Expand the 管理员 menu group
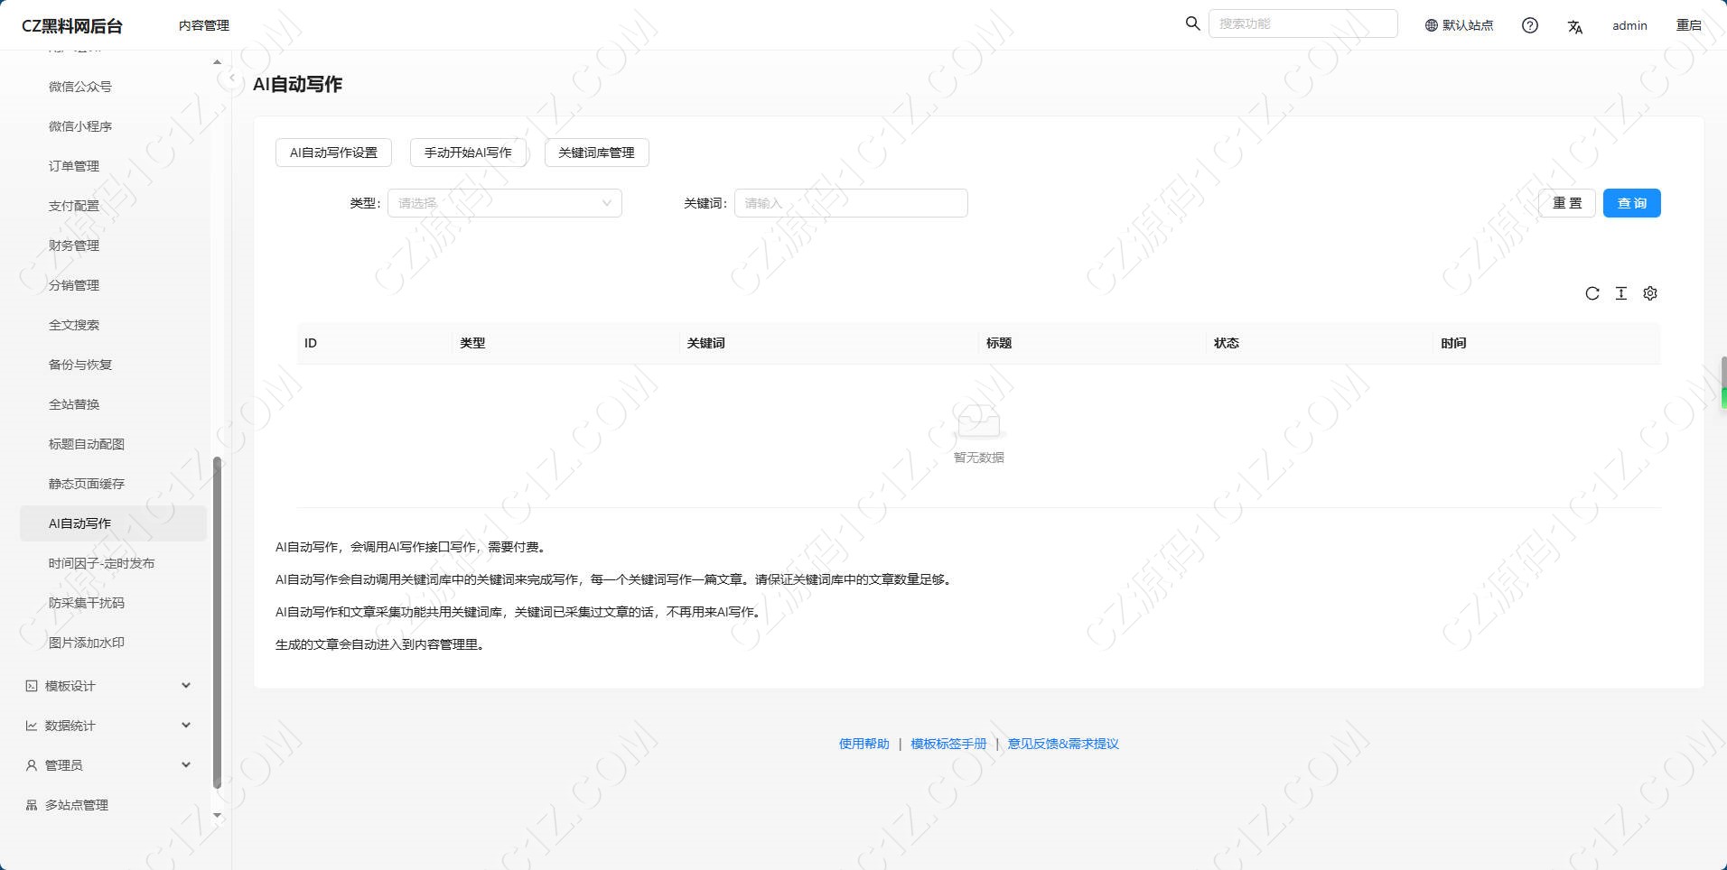The width and height of the screenshot is (1727, 870). (x=108, y=765)
